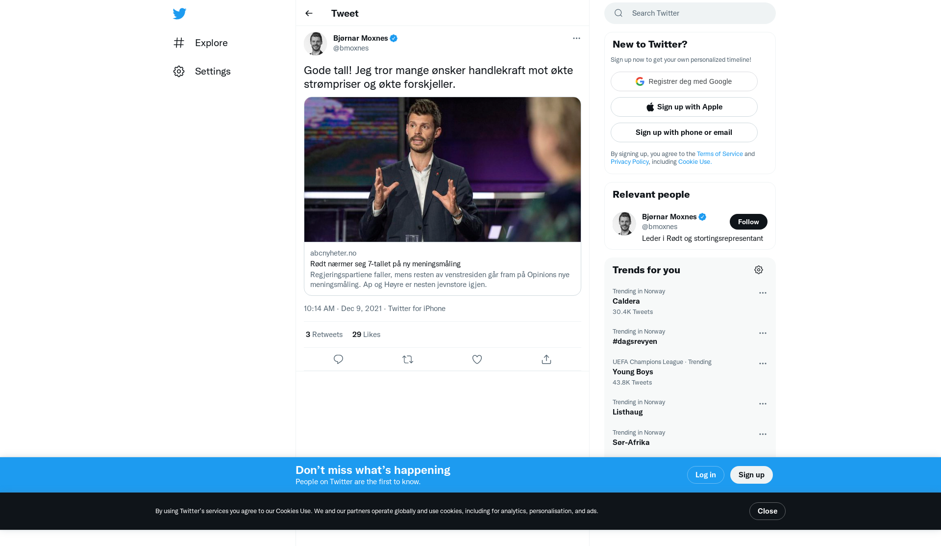This screenshot has height=546, width=941.
Task: Open more options for Listhaug trend
Action: click(x=763, y=404)
